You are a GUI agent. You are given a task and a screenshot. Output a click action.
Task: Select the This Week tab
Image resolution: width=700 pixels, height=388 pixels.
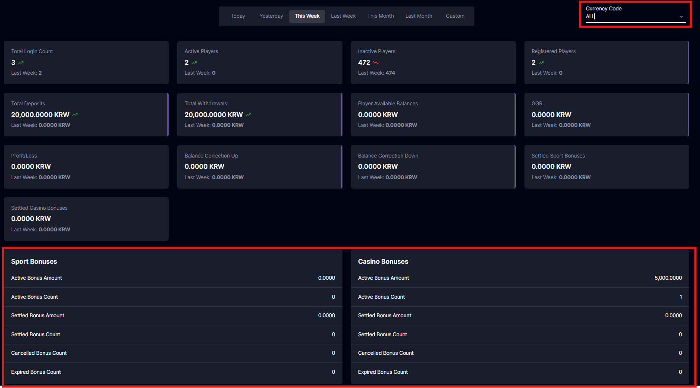click(x=307, y=16)
